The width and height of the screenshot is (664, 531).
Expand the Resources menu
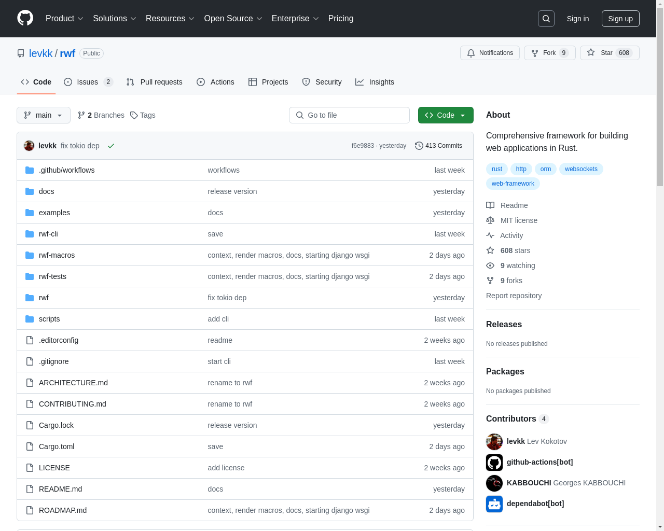[170, 19]
